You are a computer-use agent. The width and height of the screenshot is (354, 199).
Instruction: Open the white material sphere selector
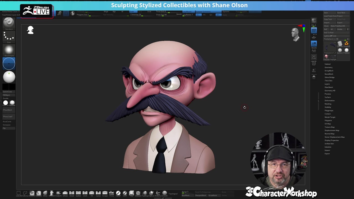click(x=9, y=77)
